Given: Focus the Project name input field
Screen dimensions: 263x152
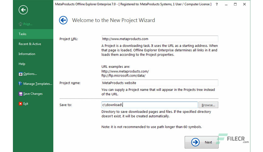Looking at the screenshot, I should click(x=160, y=83).
